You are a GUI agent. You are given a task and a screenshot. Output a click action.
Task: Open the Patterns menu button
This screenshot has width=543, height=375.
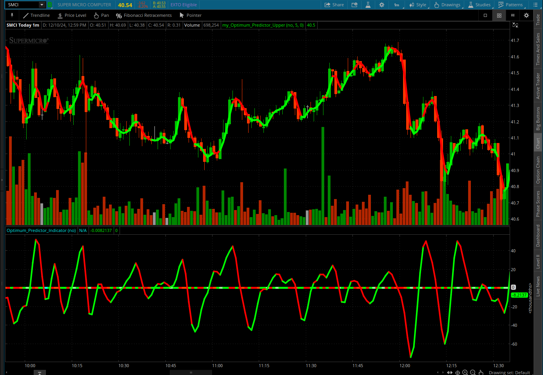510,5
